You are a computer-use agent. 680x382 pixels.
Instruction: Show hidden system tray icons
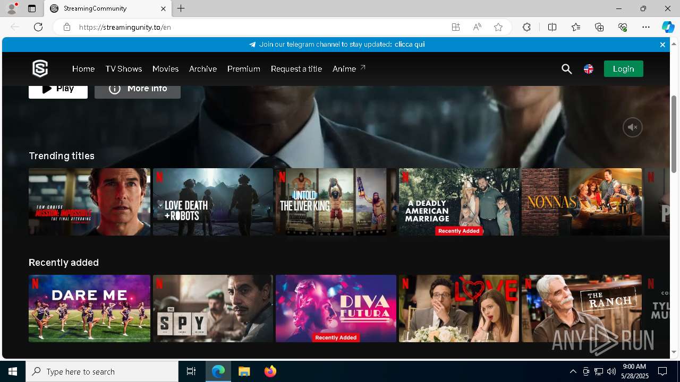click(x=573, y=371)
